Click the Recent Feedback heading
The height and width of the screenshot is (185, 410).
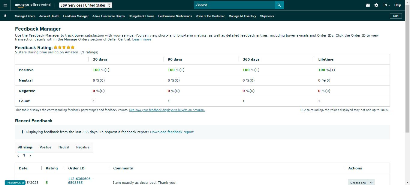(34, 121)
